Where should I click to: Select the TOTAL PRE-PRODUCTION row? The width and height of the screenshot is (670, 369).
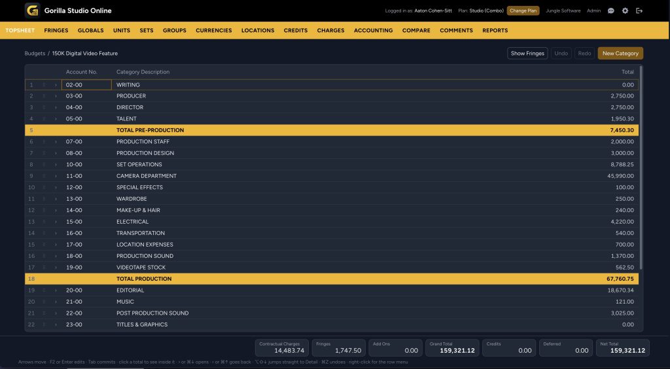pyautogui.click(x=332, y=130)
